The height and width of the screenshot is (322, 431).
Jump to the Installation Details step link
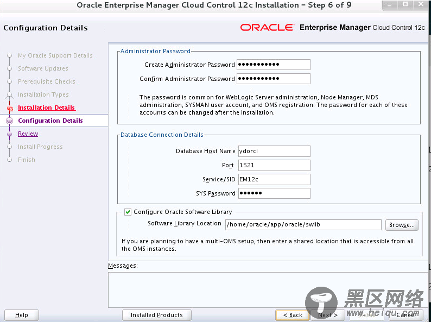47,108
